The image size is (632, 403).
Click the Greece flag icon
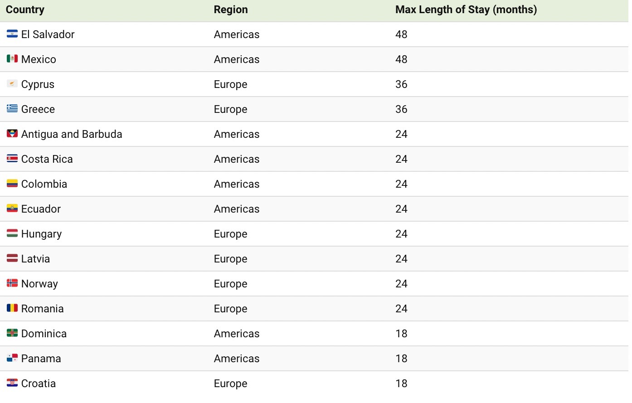tap(12, 109)
